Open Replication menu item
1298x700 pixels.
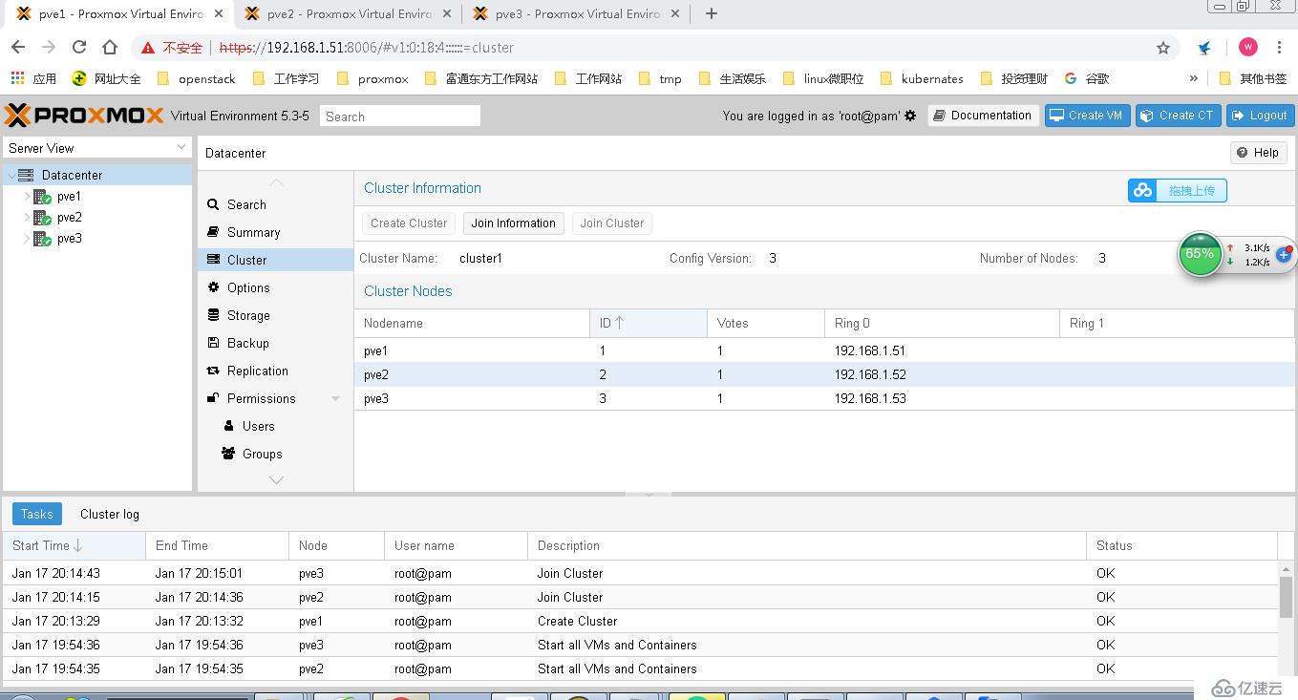point(275,371)
